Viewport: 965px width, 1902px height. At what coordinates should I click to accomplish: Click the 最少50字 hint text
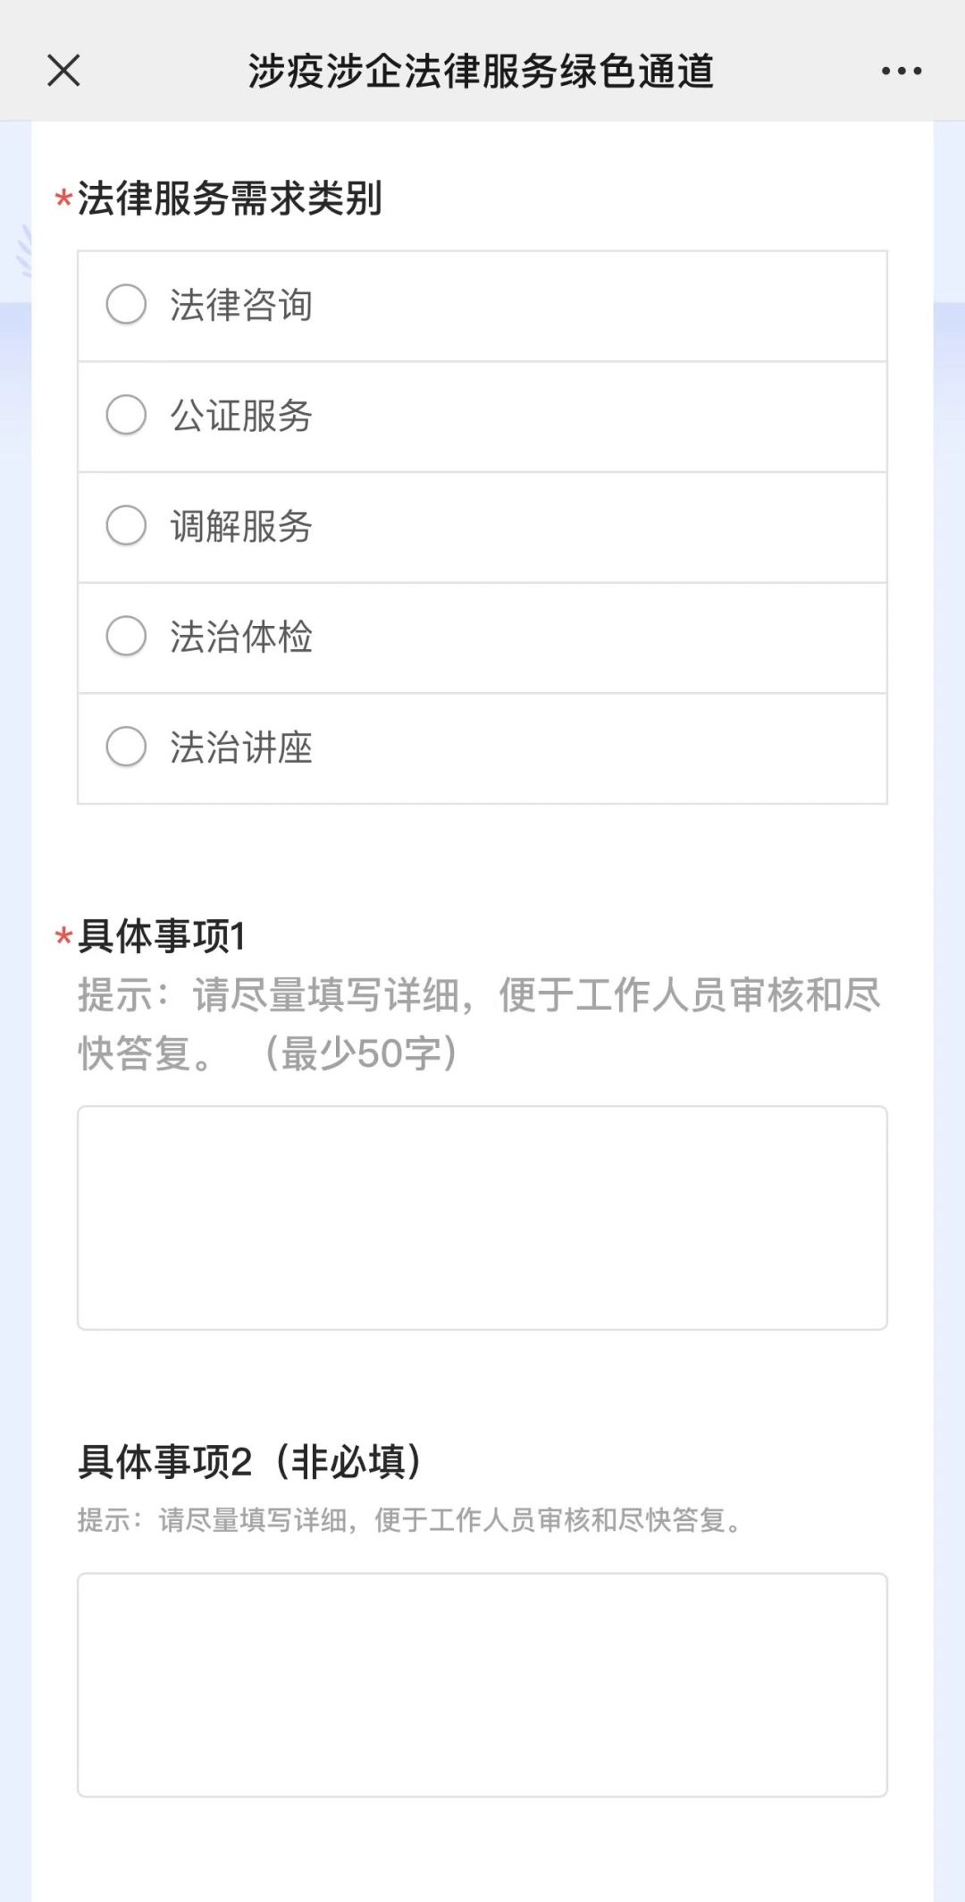point(362,1053)
